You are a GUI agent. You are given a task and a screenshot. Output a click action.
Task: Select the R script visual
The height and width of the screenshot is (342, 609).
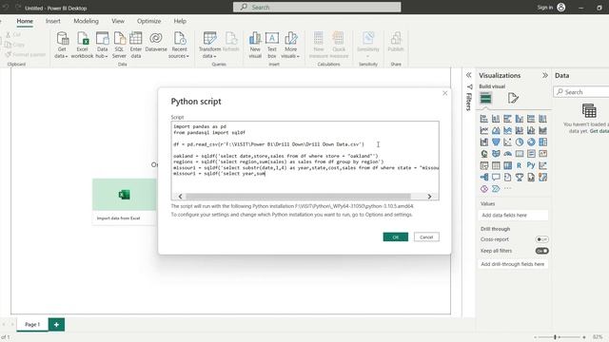[x=520, y=165]
